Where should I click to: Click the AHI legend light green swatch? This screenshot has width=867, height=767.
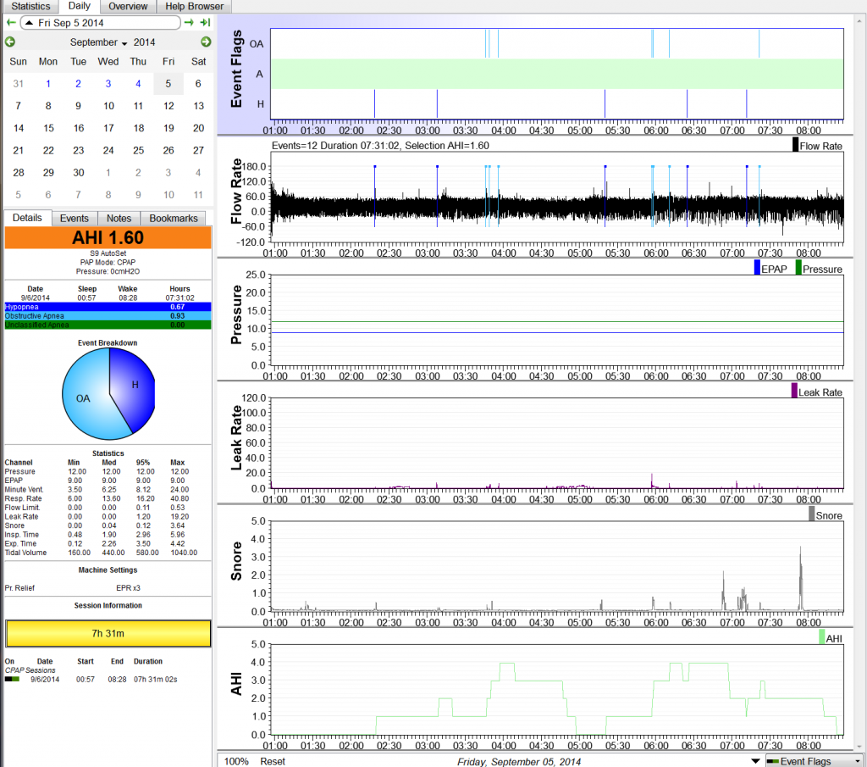(x=821, y=637)
